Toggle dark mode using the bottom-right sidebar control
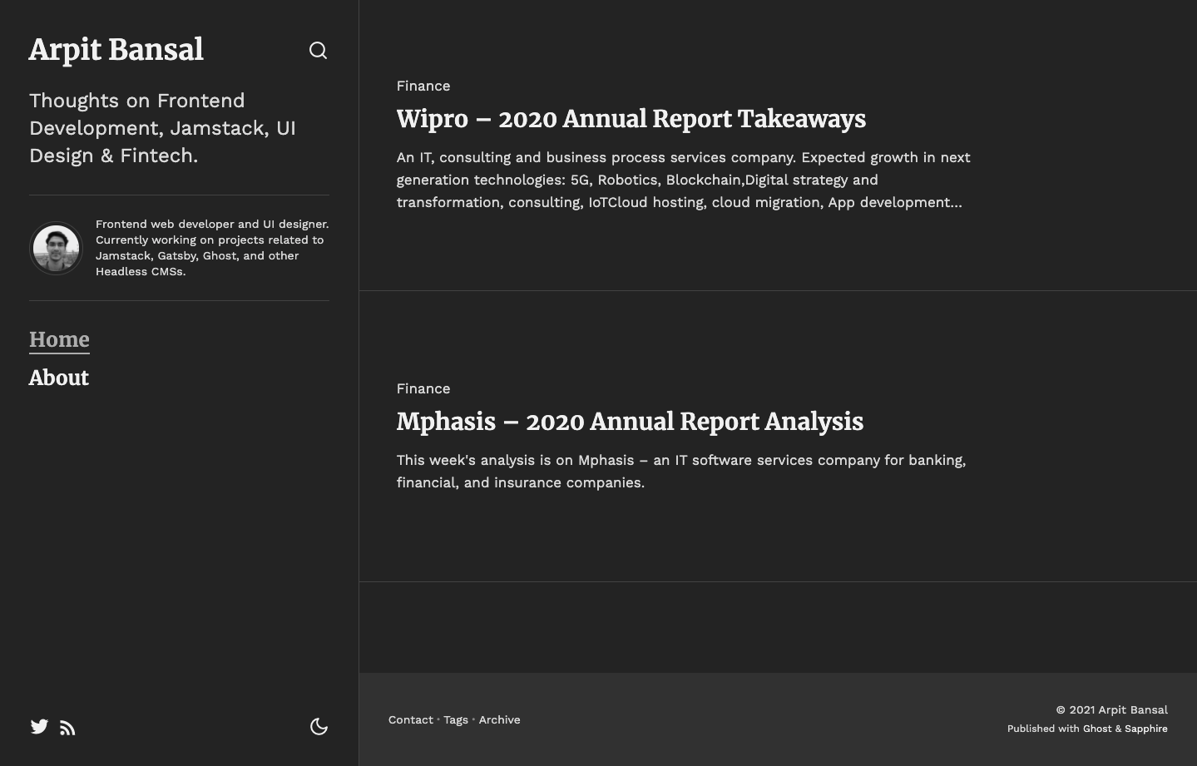Screen dimensions: 1197x766 click(x=319, y=726)
